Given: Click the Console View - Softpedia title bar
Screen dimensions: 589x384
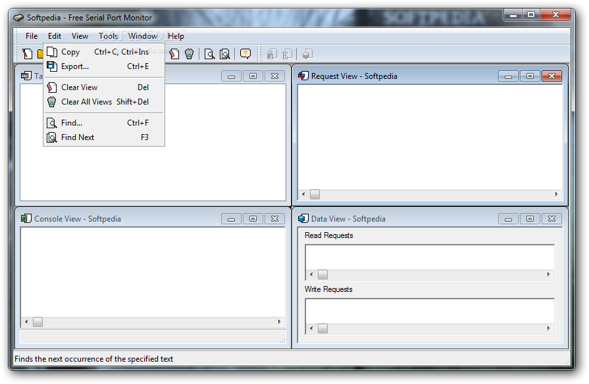Looking at the screenshot, I should tap(153, 219).
